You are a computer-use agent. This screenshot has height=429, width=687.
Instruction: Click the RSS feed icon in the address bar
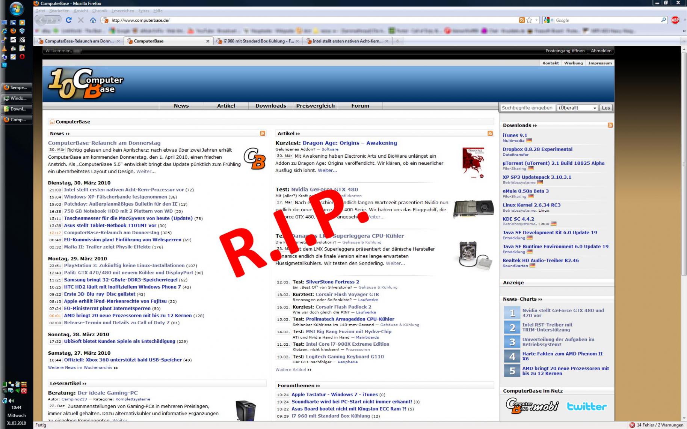point(522,20)
